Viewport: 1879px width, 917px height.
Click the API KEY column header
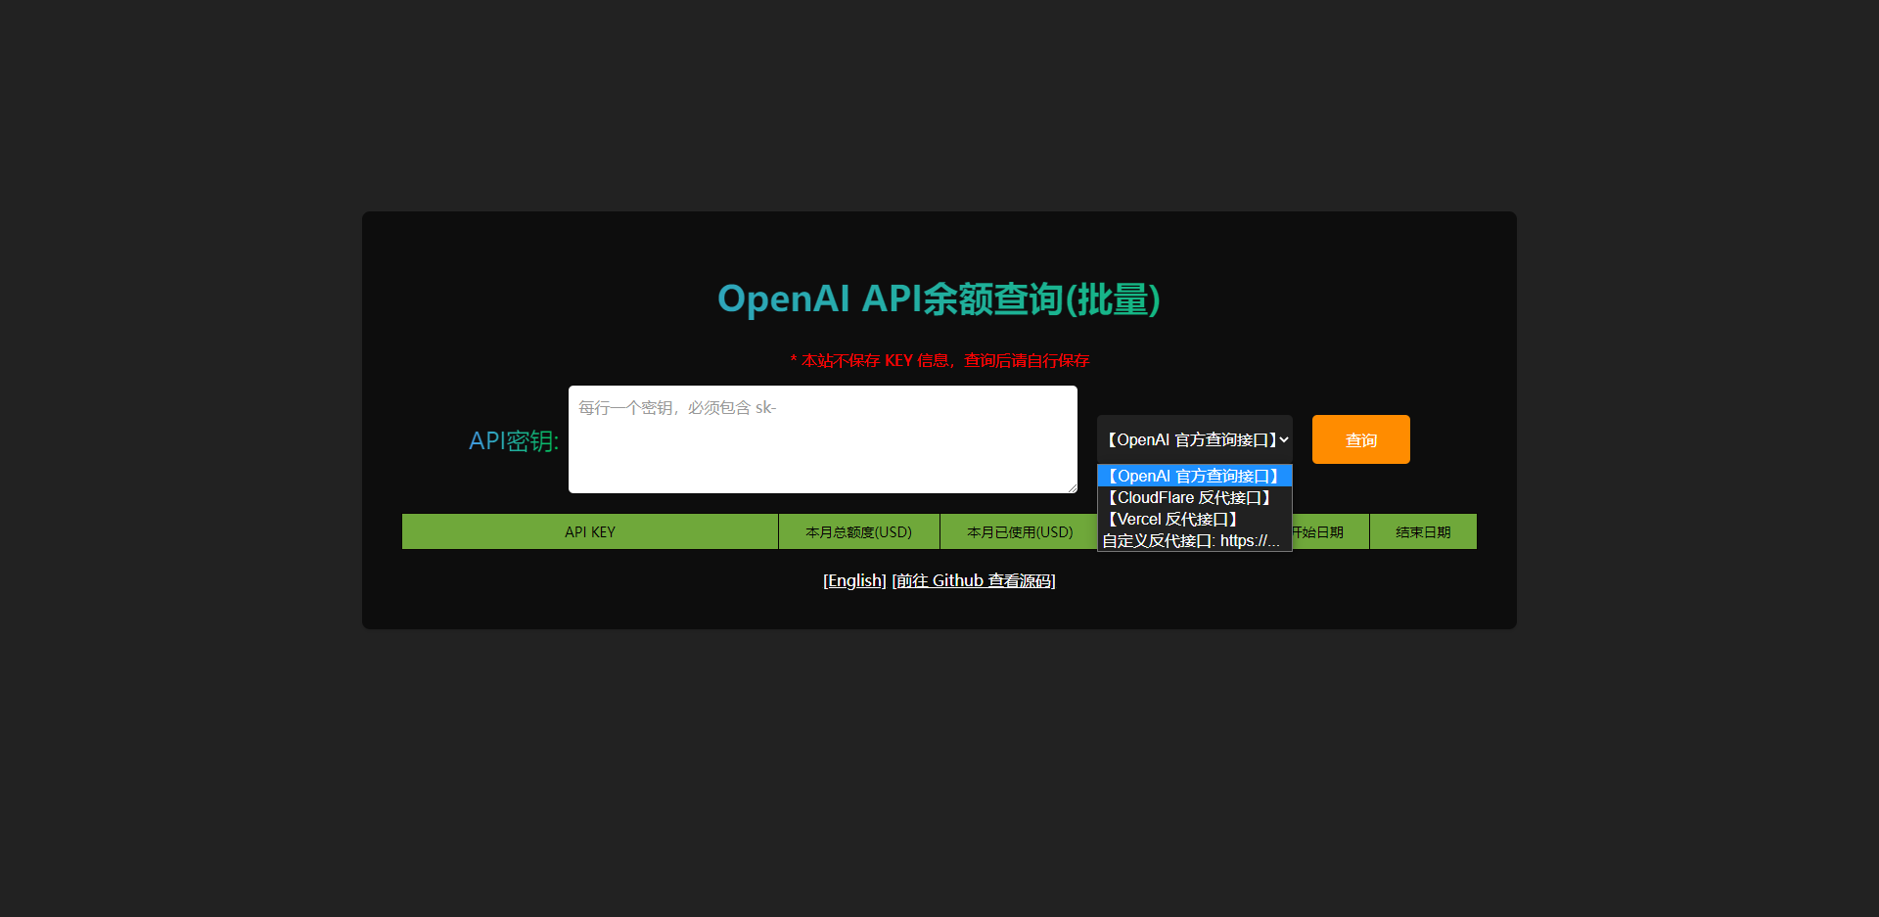tap(589, 531)
